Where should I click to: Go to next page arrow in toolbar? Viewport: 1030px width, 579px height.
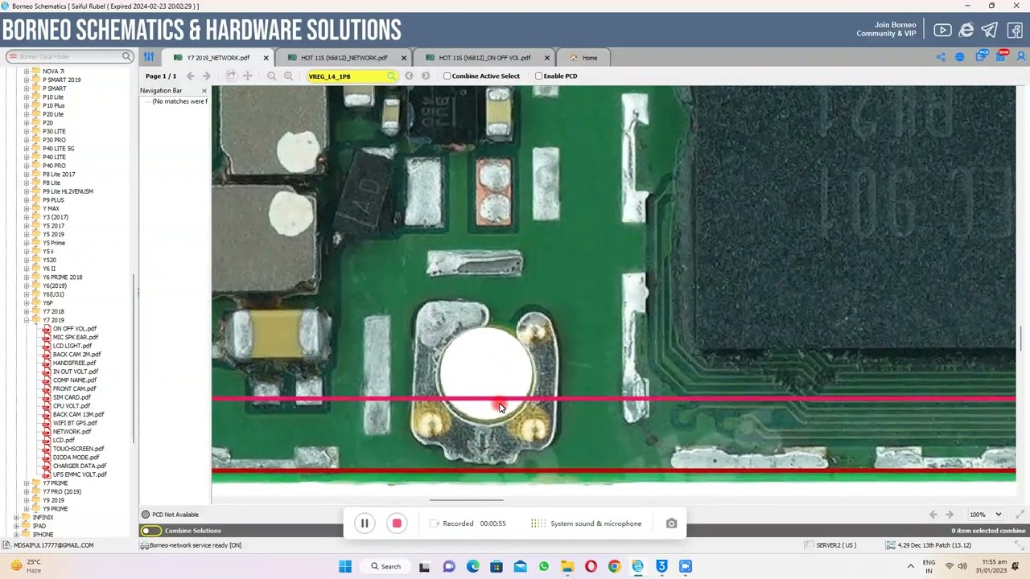(x=207, y=76)
